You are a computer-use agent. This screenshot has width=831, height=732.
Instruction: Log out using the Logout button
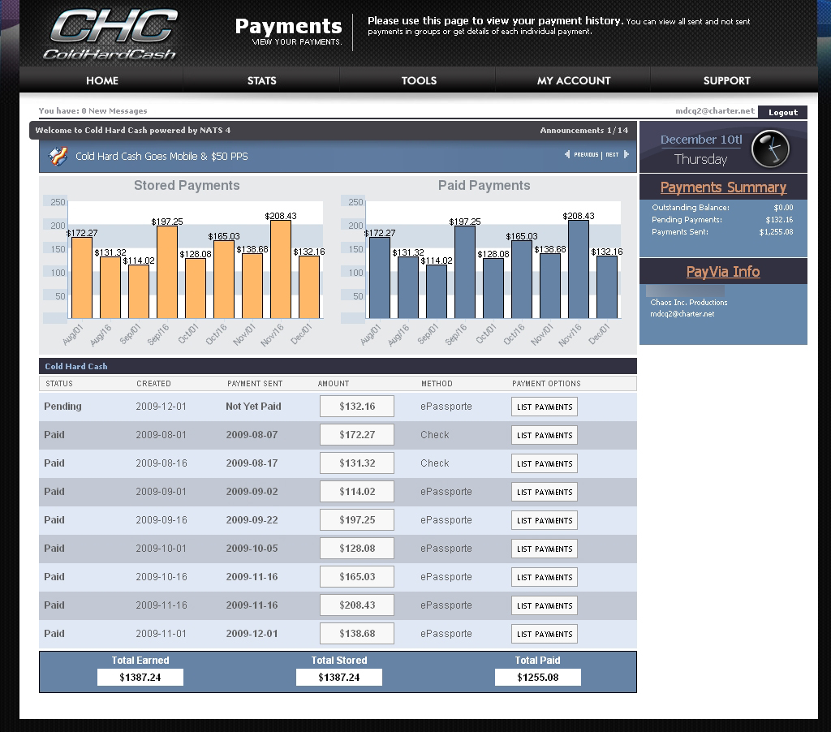pos(783,112)
